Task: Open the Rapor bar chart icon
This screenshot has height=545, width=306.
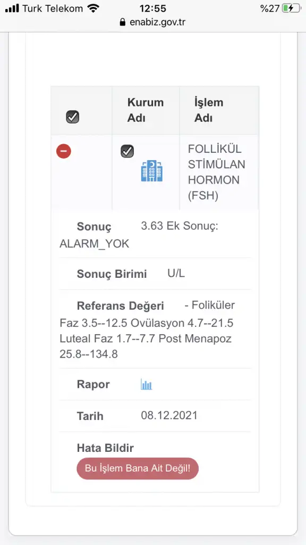Action: coord(147,384)
